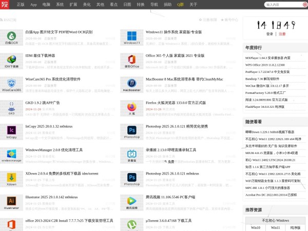Click the Windows11 logo icon

click(x=132, y=37)
